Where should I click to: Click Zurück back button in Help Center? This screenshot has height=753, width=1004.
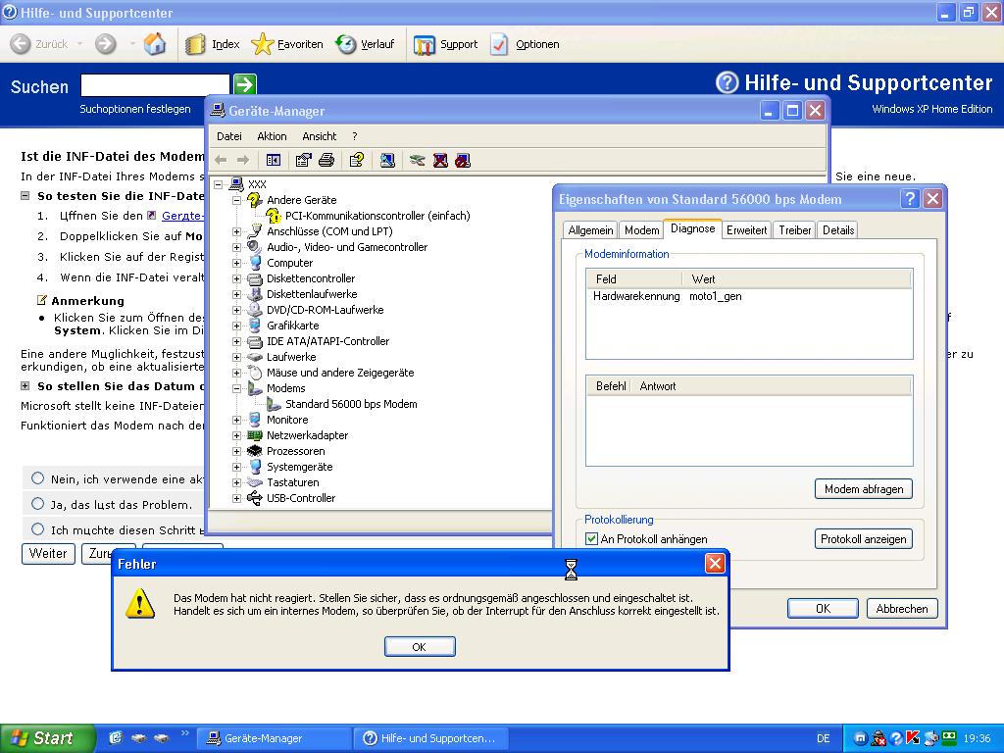point(39,44)
